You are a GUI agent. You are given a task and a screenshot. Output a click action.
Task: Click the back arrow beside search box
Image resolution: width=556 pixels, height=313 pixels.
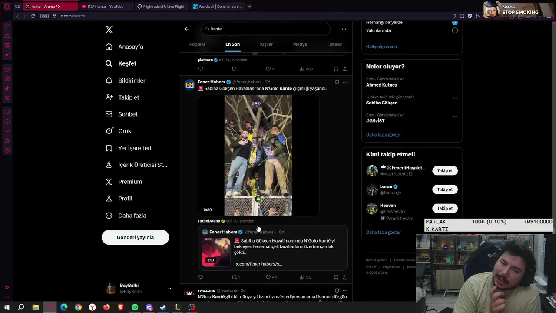click(x=187, y=29)
